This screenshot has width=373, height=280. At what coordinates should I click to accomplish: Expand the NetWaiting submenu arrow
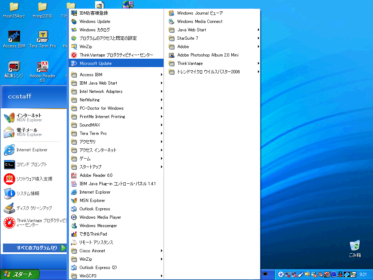[161, 100]
